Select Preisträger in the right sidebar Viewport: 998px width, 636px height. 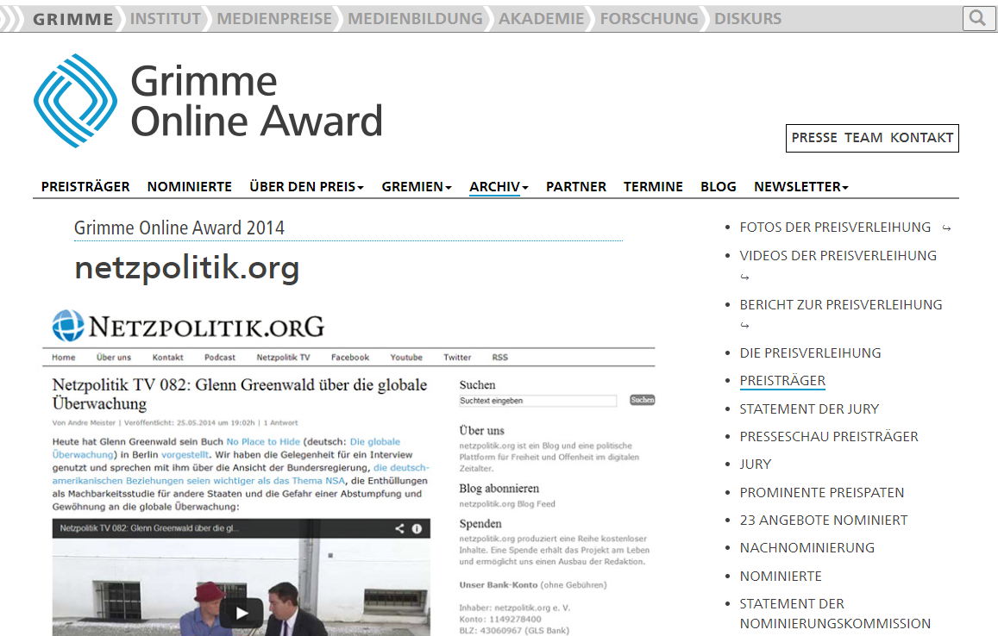[x=782, y=381]
